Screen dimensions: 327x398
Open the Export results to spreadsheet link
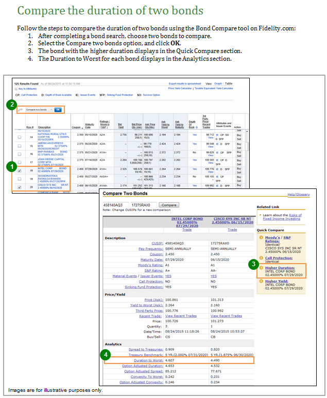[x=185, y=83]
